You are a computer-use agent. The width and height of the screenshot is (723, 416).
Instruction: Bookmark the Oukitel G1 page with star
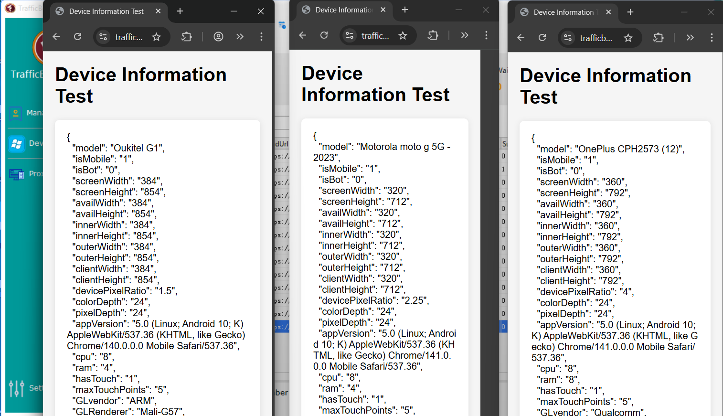pos(156,37)
